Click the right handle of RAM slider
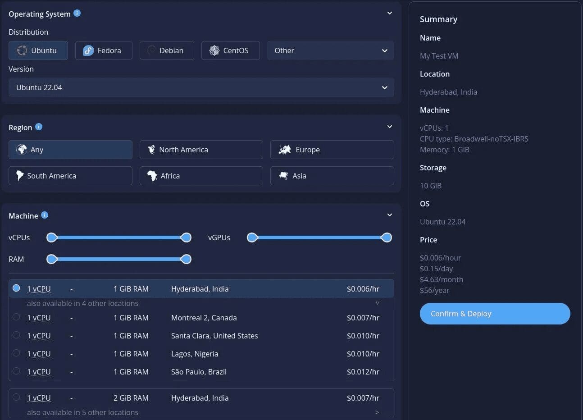Screen dimensions: 583x420 click(186, 259)
